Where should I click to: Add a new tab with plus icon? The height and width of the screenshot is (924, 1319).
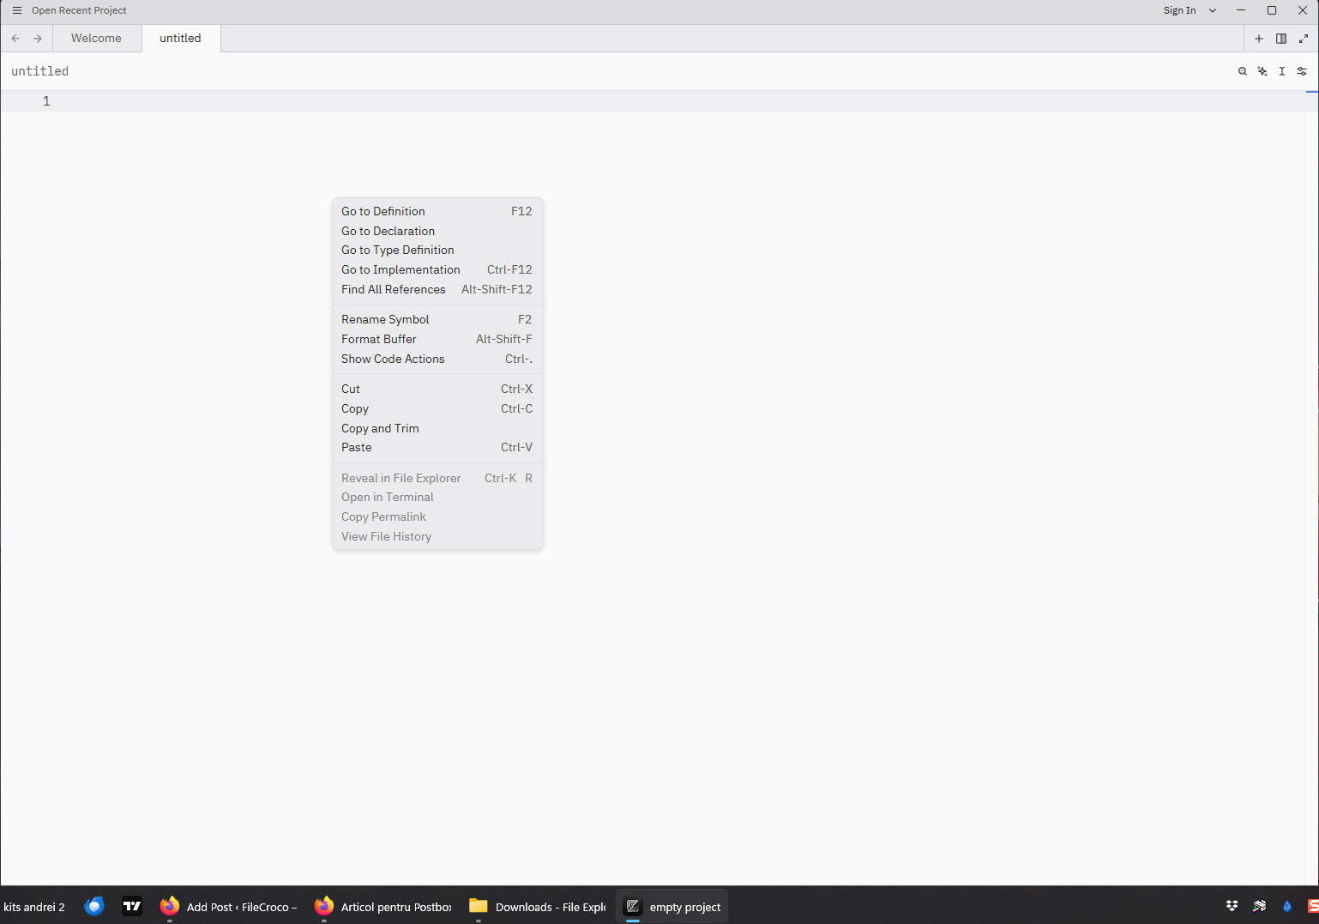[1259, 39]
